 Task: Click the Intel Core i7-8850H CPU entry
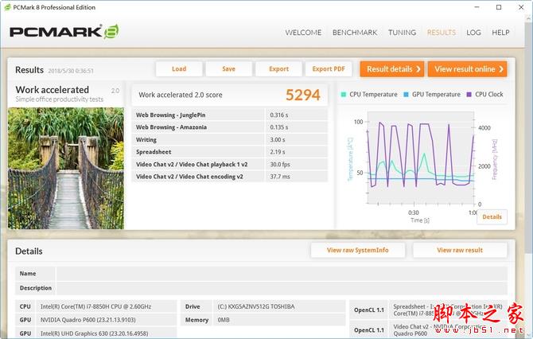click(x=95, y=306)
